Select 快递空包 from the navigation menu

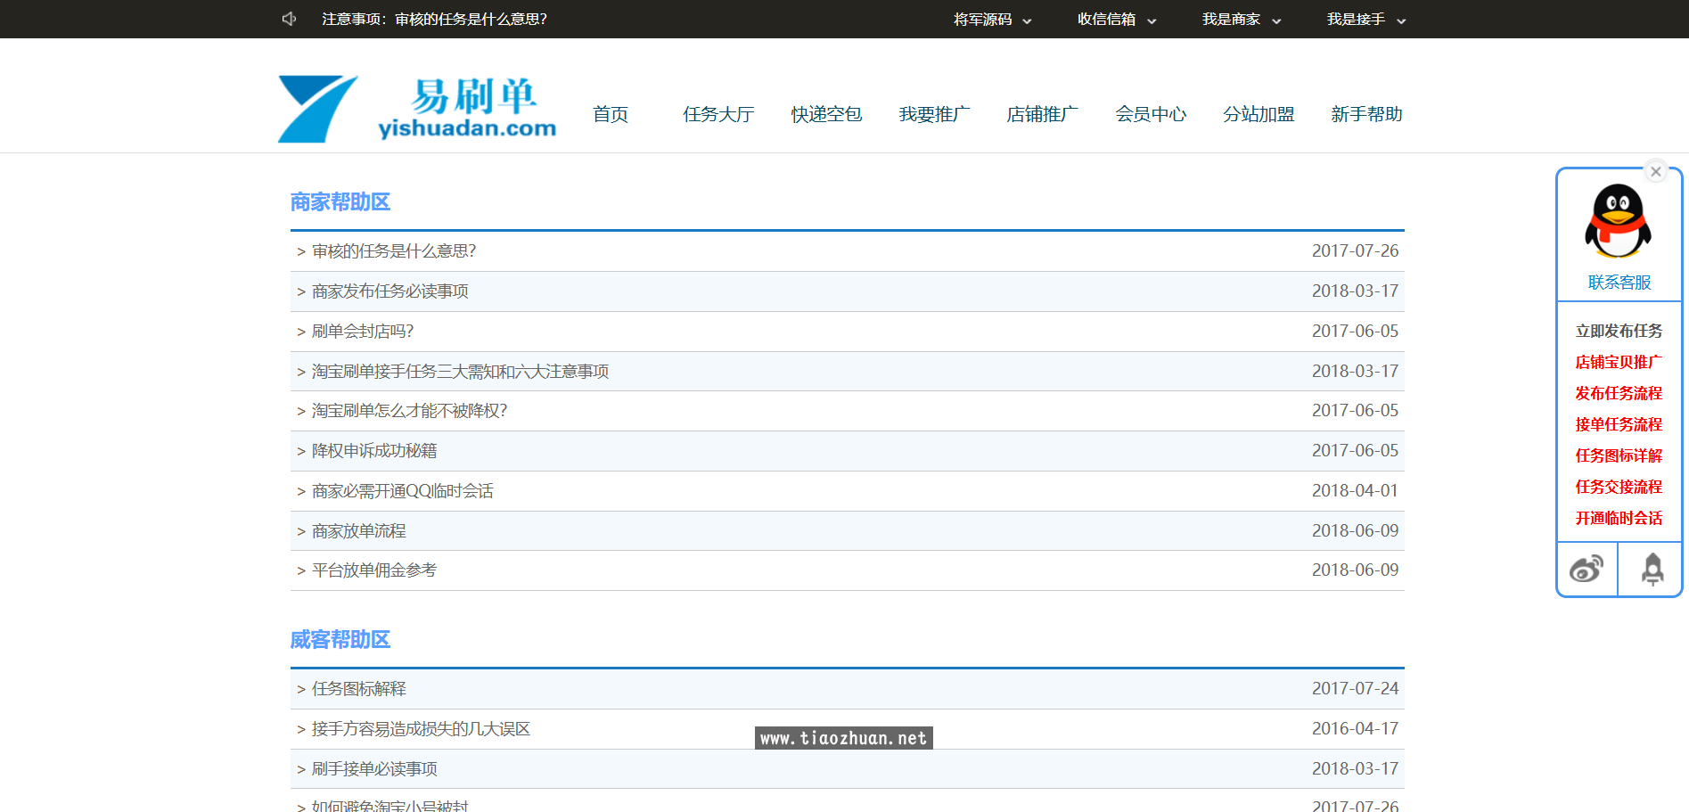(x=825, y=114)
